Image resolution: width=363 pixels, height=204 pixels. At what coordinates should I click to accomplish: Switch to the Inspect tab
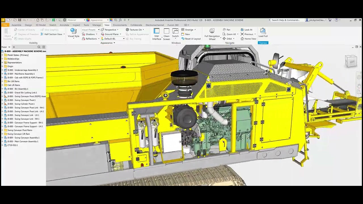76,25
